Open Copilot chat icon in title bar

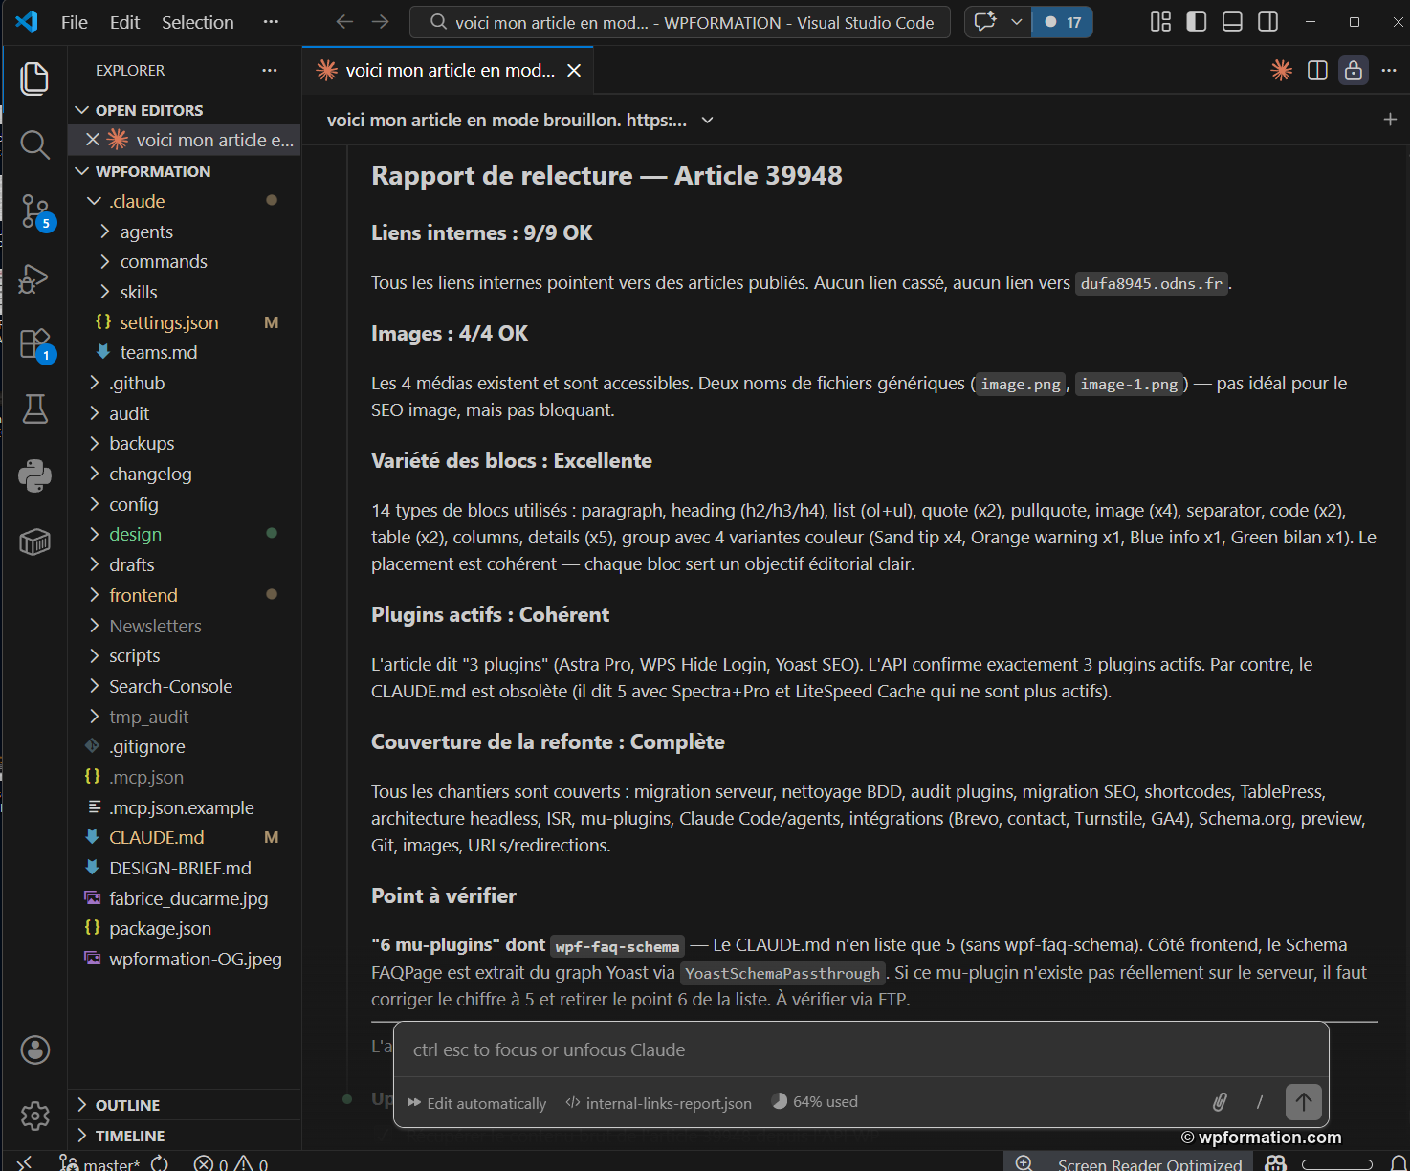985,22
